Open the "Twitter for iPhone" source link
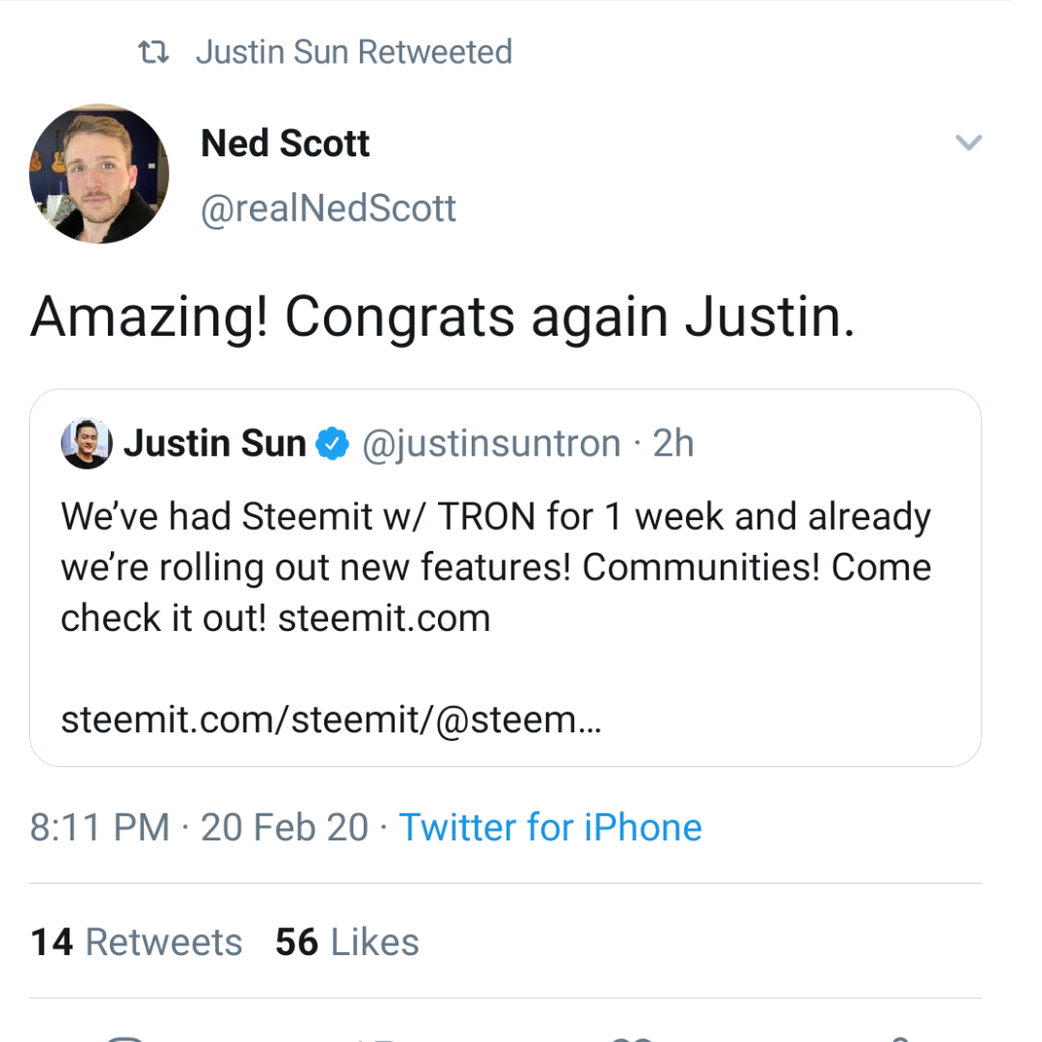This screenshot has width=1042, height=1042. 550,828
